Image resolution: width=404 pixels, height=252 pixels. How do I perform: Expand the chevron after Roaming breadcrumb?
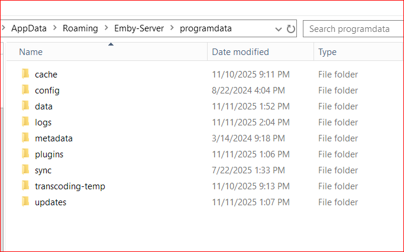pyautogui.click(x=106, y=28)
